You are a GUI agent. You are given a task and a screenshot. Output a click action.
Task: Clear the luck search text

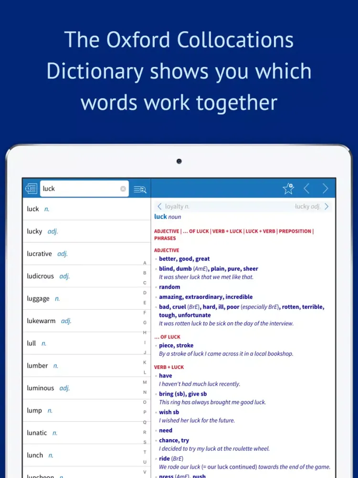[x=123, y=189]
